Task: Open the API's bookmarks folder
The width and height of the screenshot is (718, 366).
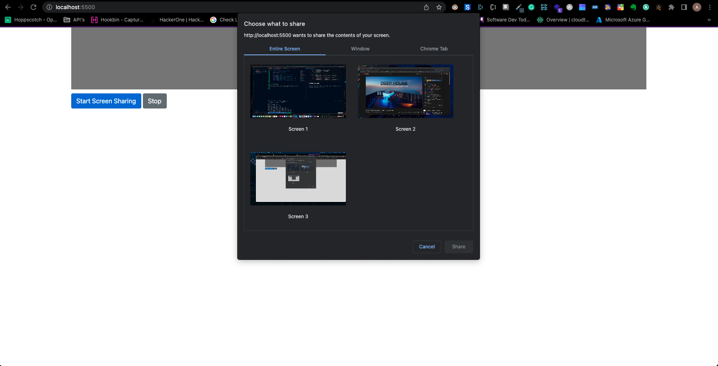Action: (74, 19)
